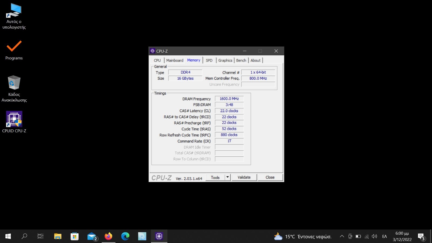
Task: Open taskbar Search
Action: tap(24, 237)
